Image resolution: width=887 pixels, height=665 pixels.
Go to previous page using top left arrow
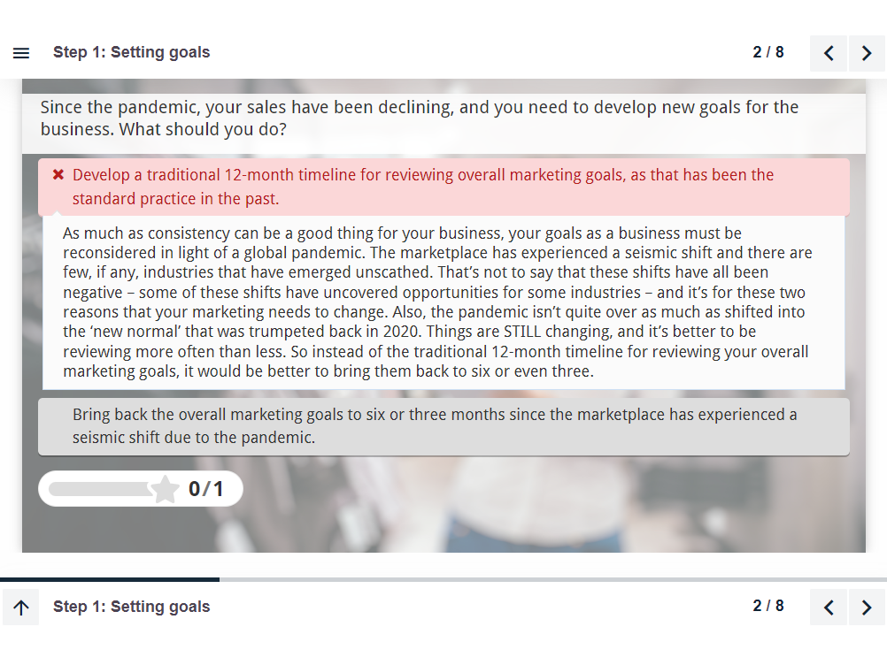click(829, 53)
